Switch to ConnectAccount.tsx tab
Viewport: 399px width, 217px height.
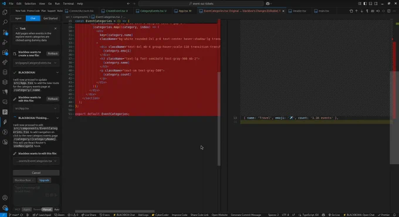[79, 11]
